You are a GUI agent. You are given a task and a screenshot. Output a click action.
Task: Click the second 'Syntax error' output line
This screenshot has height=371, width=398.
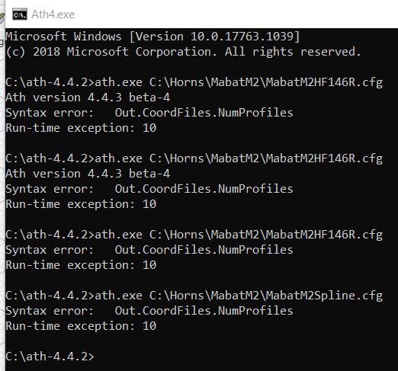(149, 189)
